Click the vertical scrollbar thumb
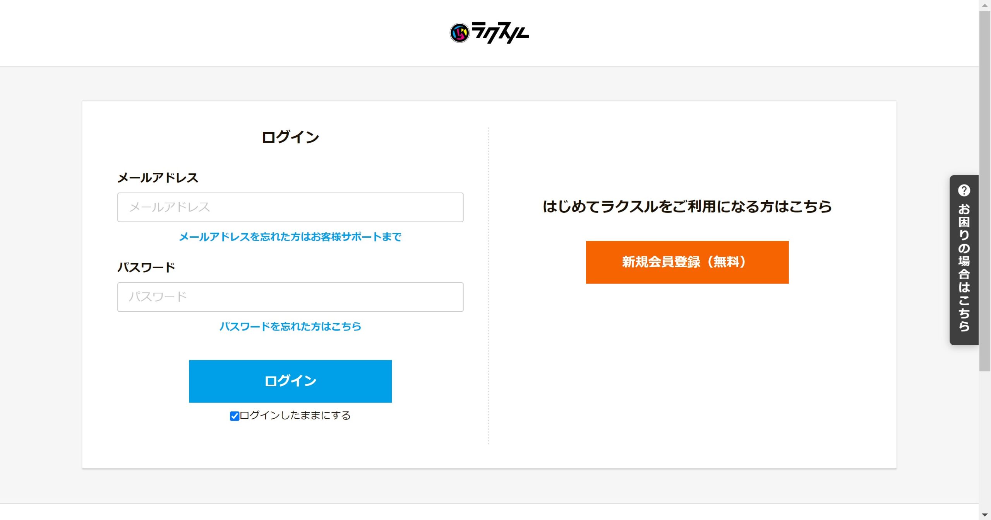This screenshot has height=520, width=991. pyautogui.click(x=985, y=189)
